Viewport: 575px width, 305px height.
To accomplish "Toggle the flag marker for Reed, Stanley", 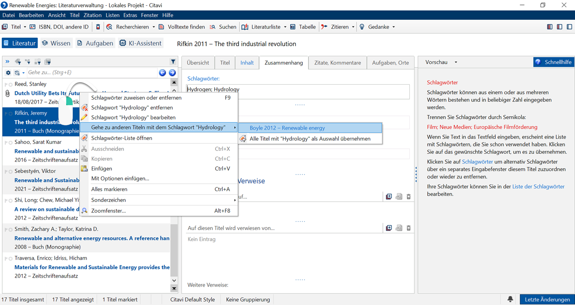I will [x=5, y=84].
